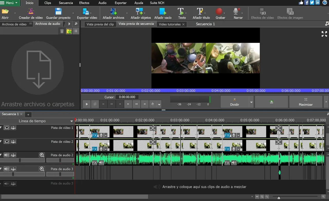Open the Video tutoriales tab
This screenshot has width=329, height=201.
170,24
